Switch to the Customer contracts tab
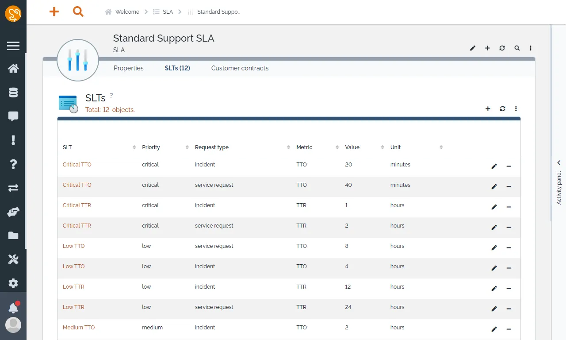This screenshot has width=566, height=340. coord(240,68)
